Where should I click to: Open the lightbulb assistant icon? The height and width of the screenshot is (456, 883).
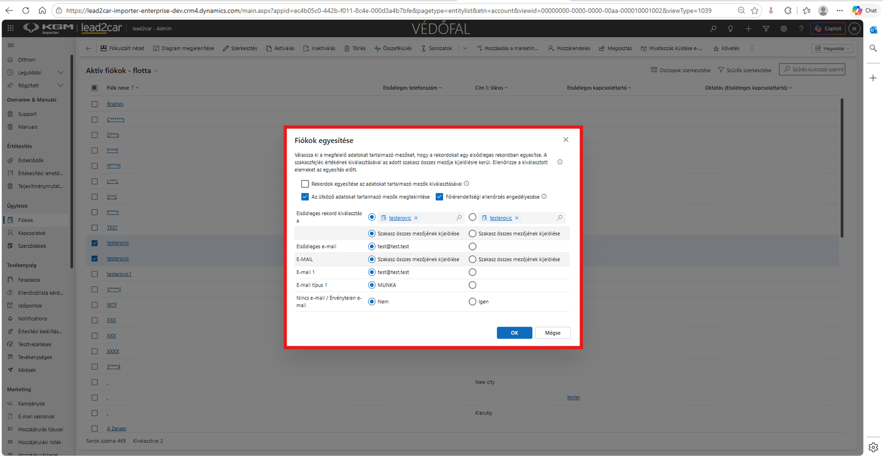[x=731, y=29]
